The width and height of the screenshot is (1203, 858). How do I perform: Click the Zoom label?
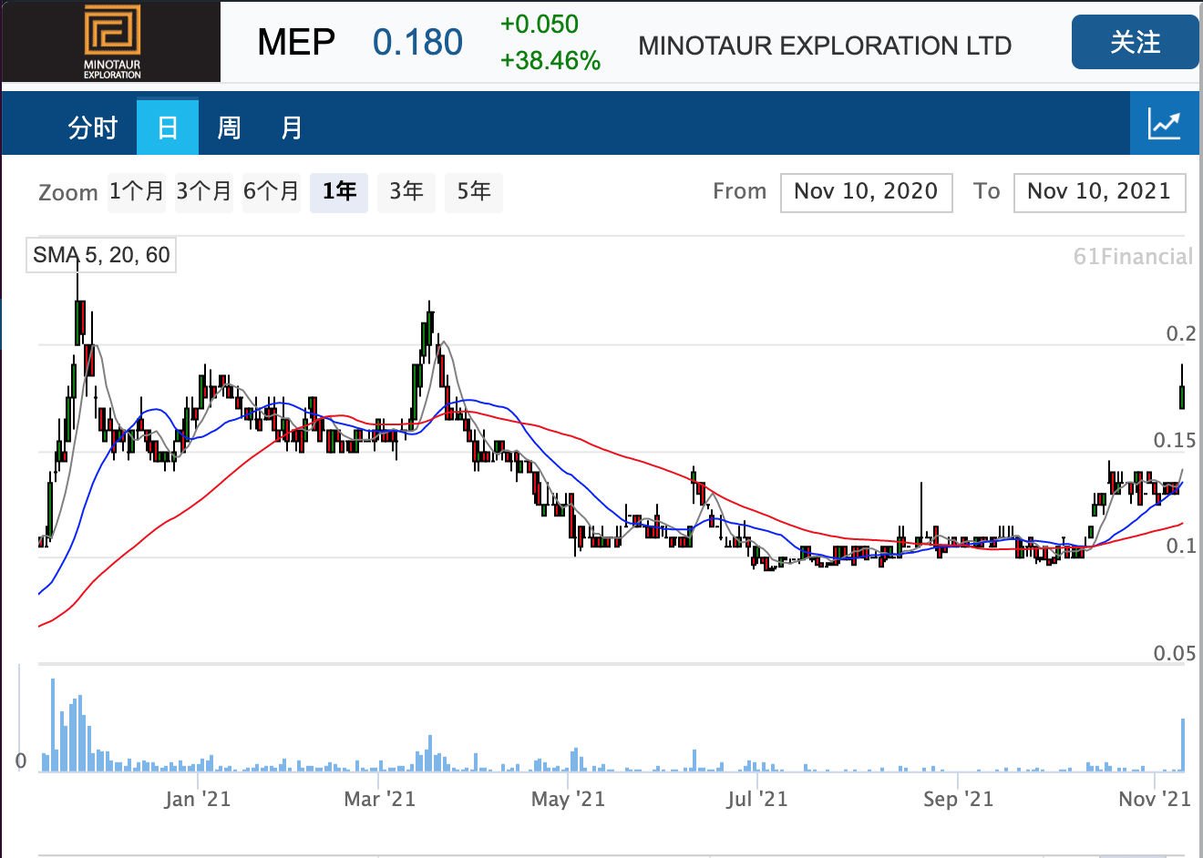point(68,192)
